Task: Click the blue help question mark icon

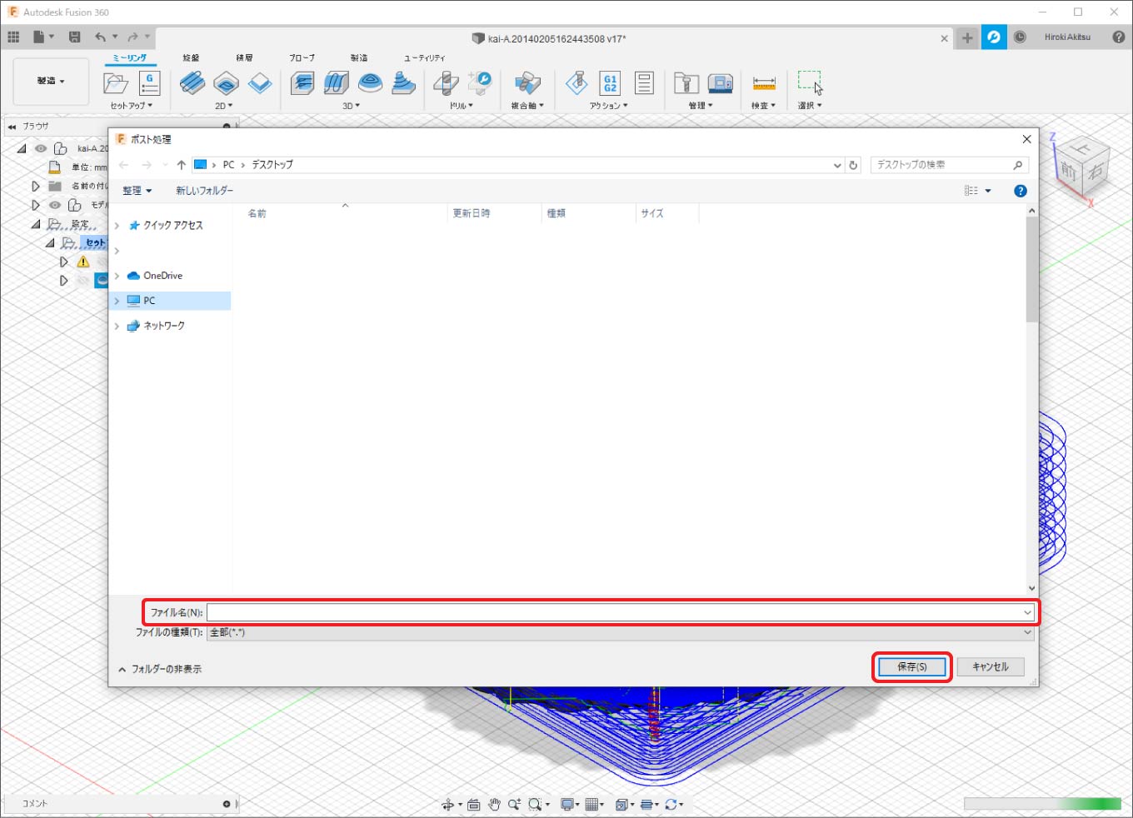Action: tap(1020, 191)
